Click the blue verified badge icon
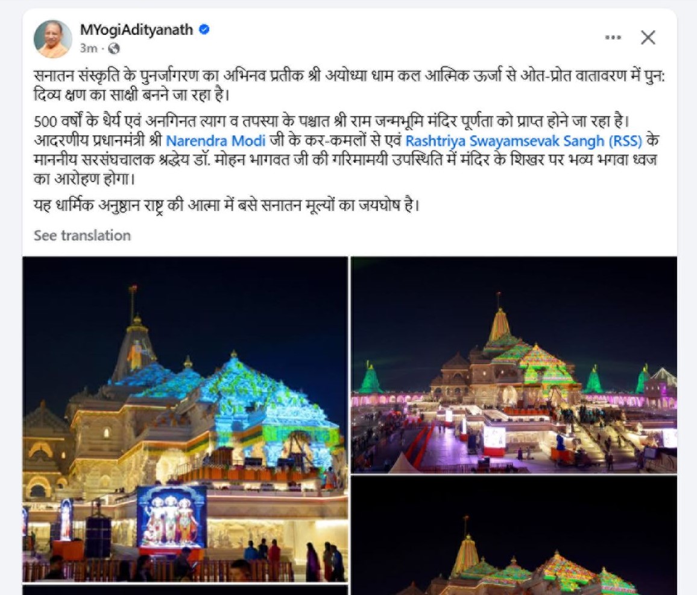 (x=204, y=30)
